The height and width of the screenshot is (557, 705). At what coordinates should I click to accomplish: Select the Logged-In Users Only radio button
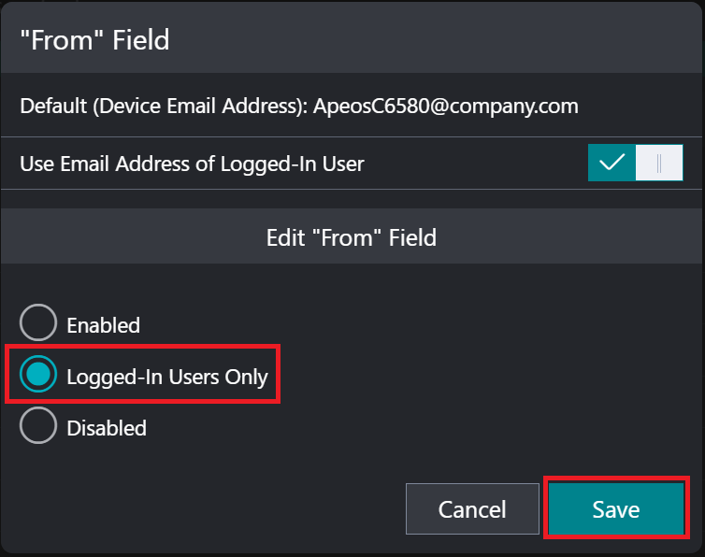38,377
